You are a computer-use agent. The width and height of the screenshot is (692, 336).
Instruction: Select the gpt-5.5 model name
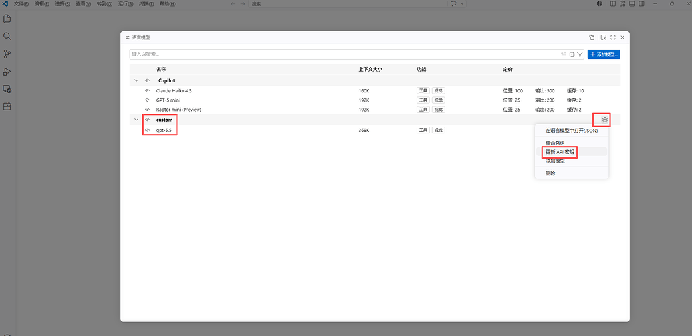164,130
